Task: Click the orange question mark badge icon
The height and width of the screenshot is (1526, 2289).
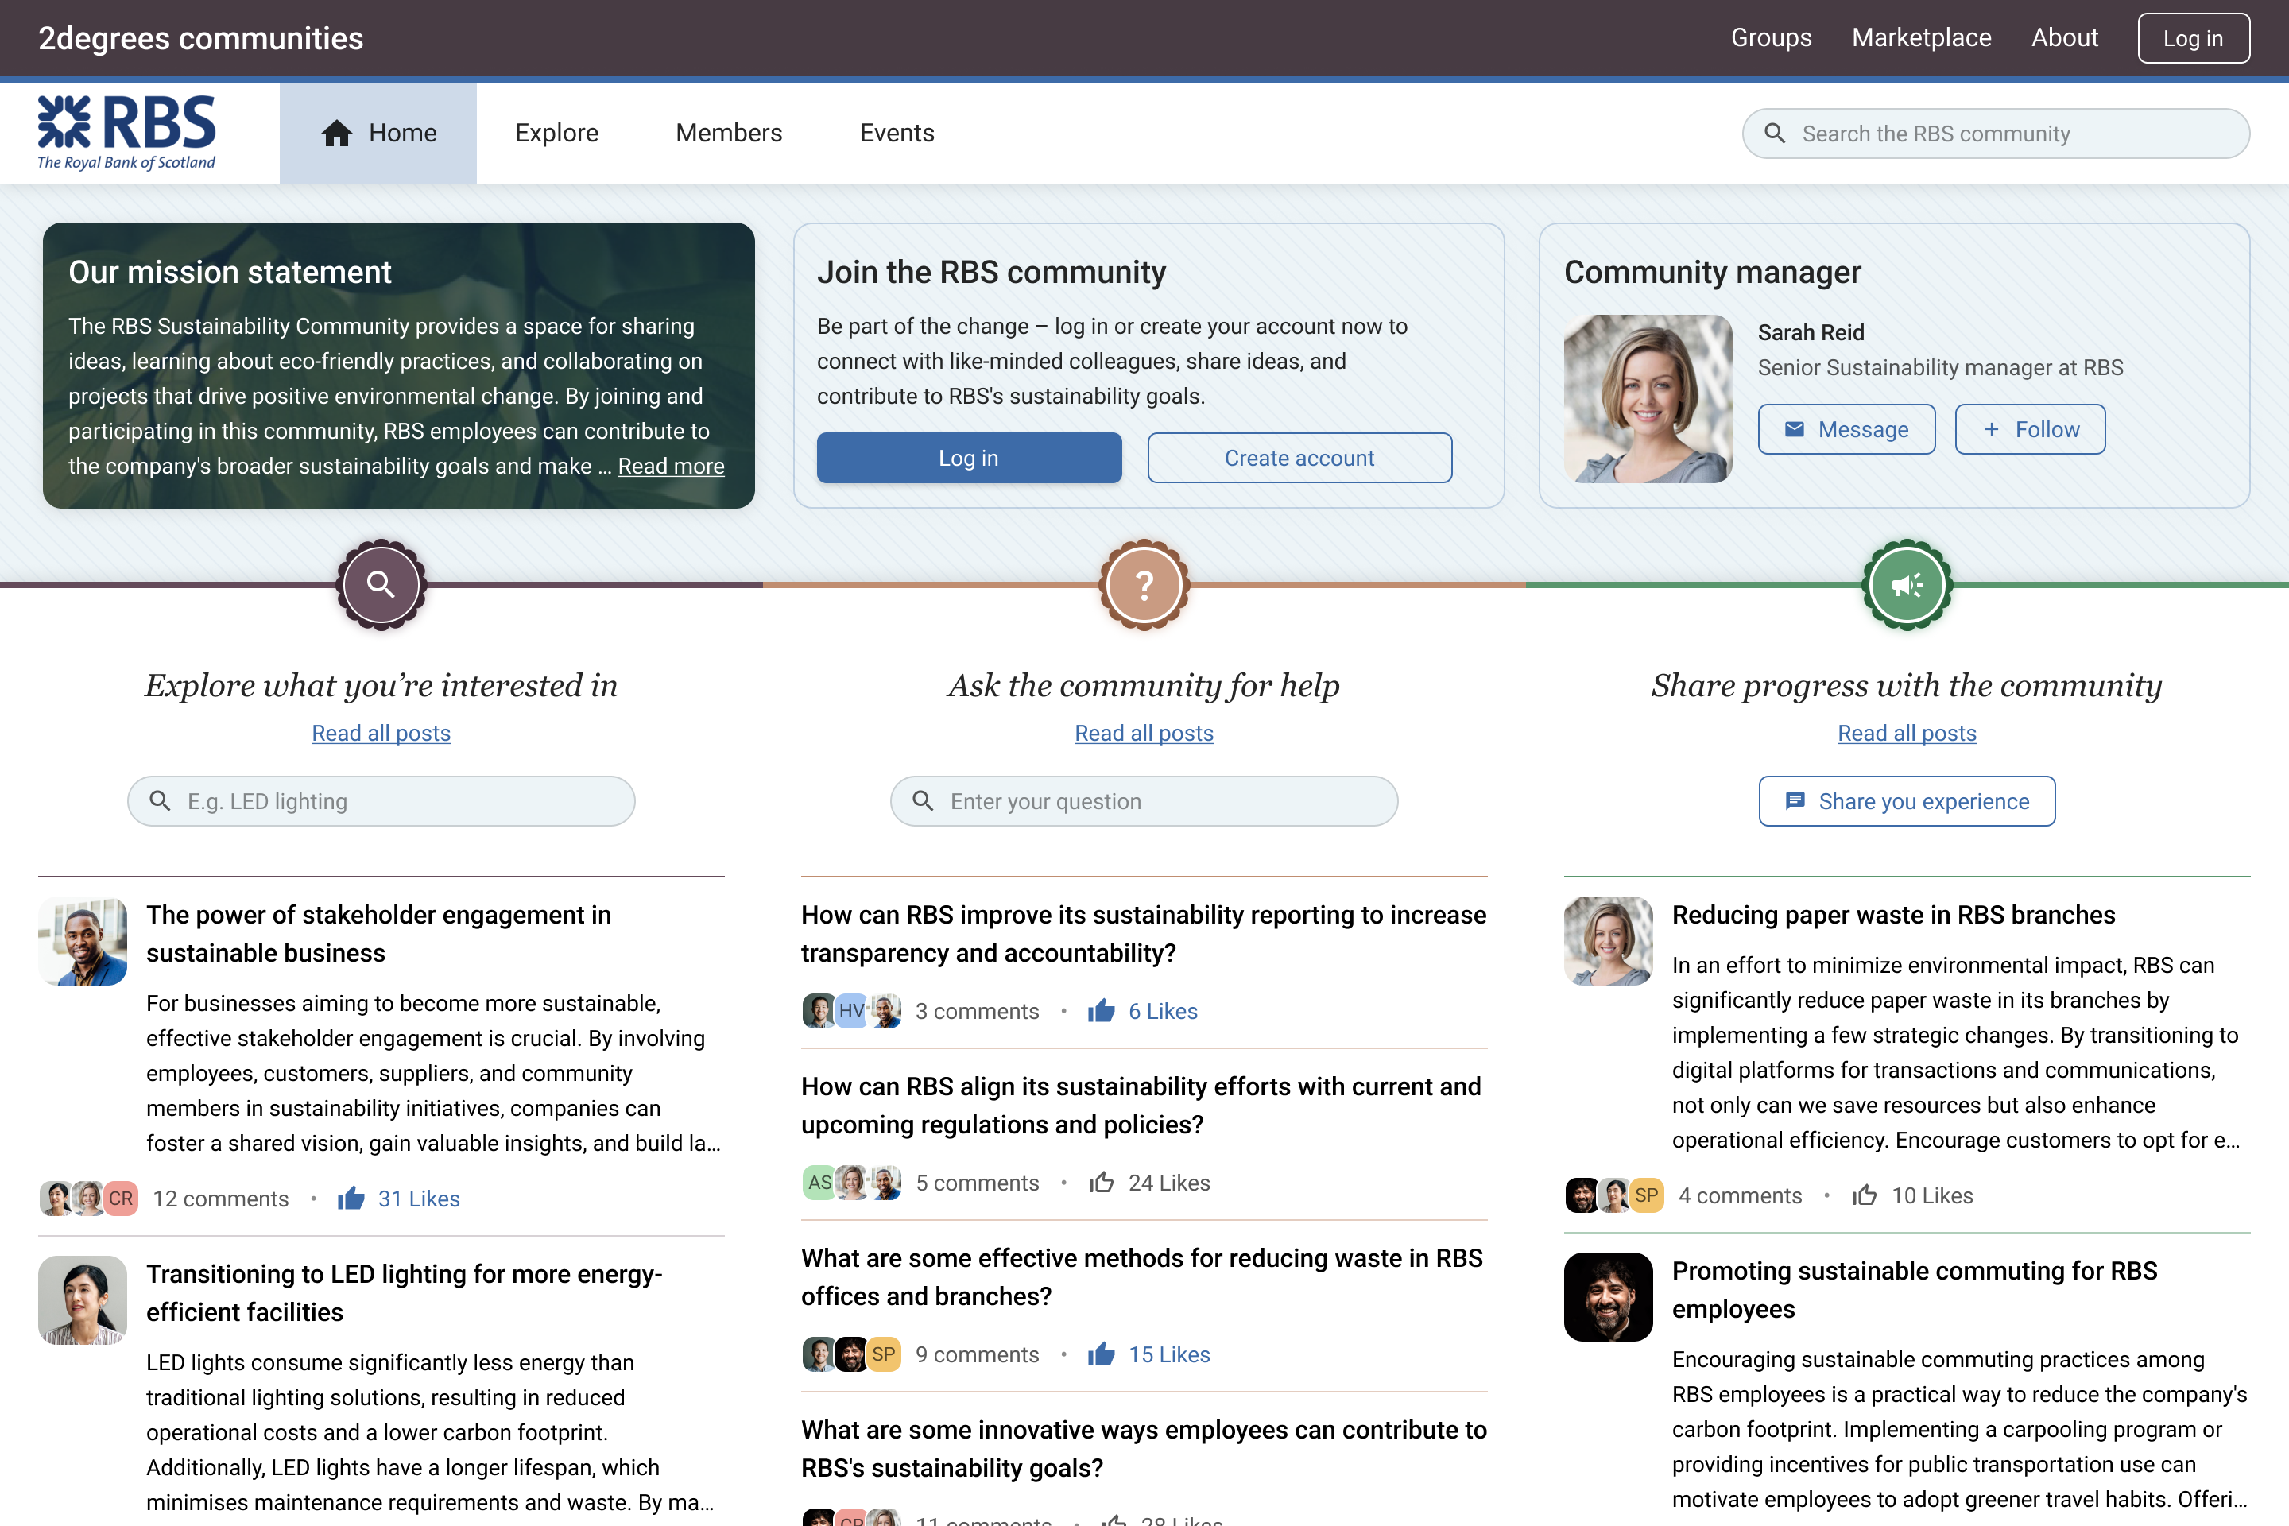Action: (x=1144, y=585)
